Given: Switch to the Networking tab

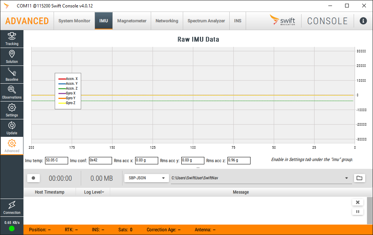Looking at the screenshot, I should pyautogui.click(x=167, y=21).
